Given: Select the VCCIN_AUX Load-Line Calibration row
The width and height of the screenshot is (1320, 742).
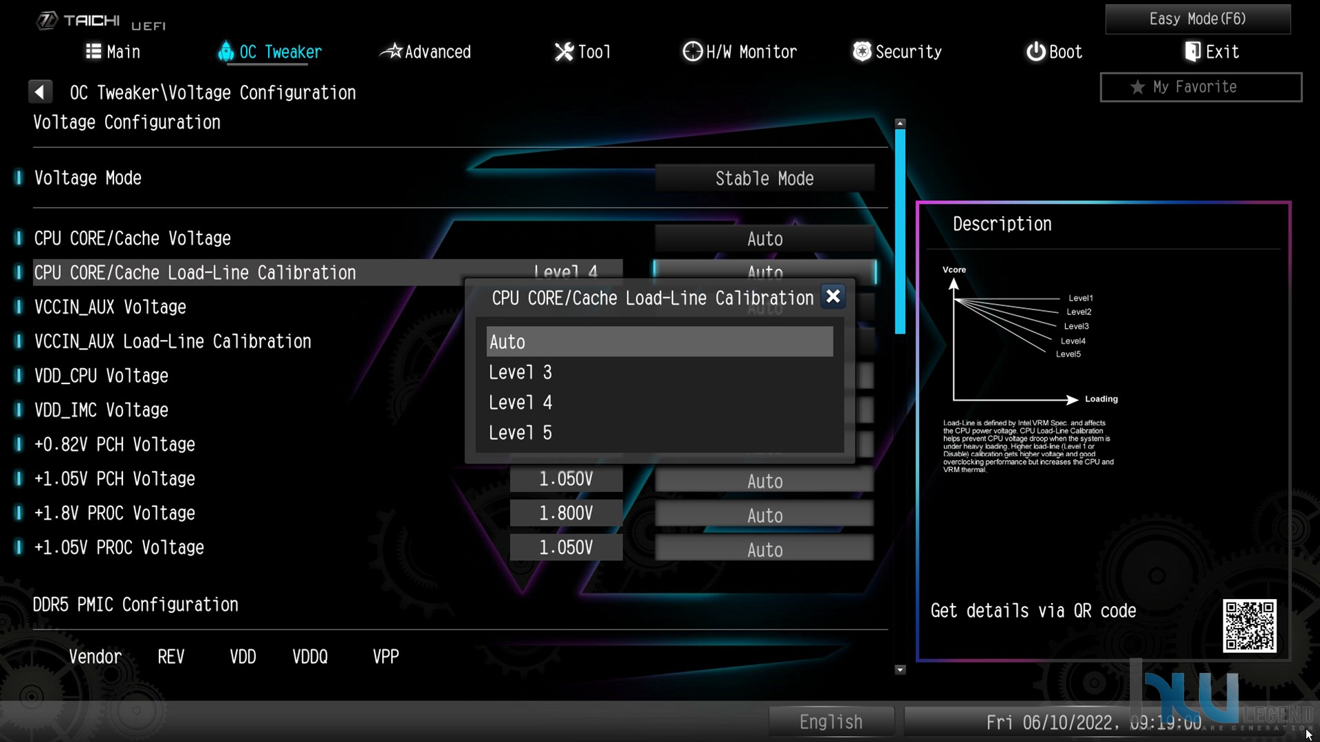Looking at the screenshot, I should [173, 341].
